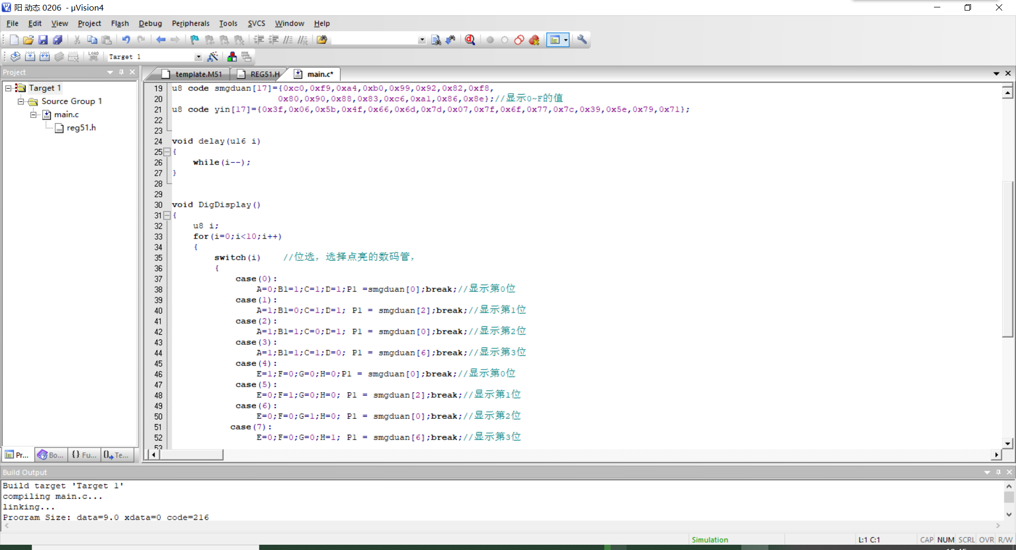The width and height of the screenshot is (1016, 550).
Task: Fold the delay function at line 25
Action: click(x=167, y=152)
